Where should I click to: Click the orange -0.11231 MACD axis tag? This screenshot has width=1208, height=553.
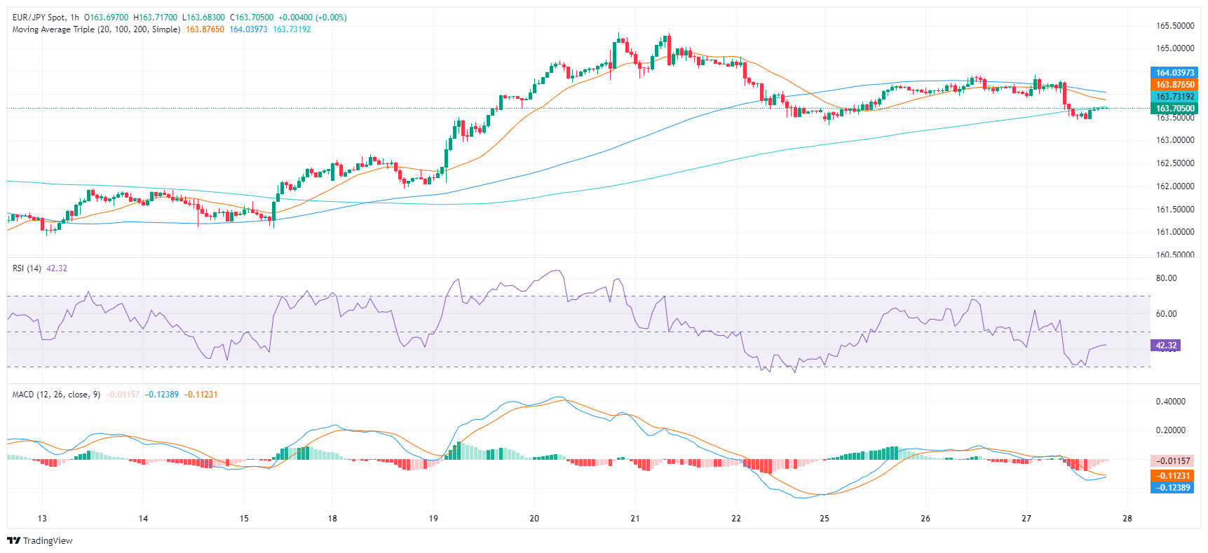click(1173, 476)
